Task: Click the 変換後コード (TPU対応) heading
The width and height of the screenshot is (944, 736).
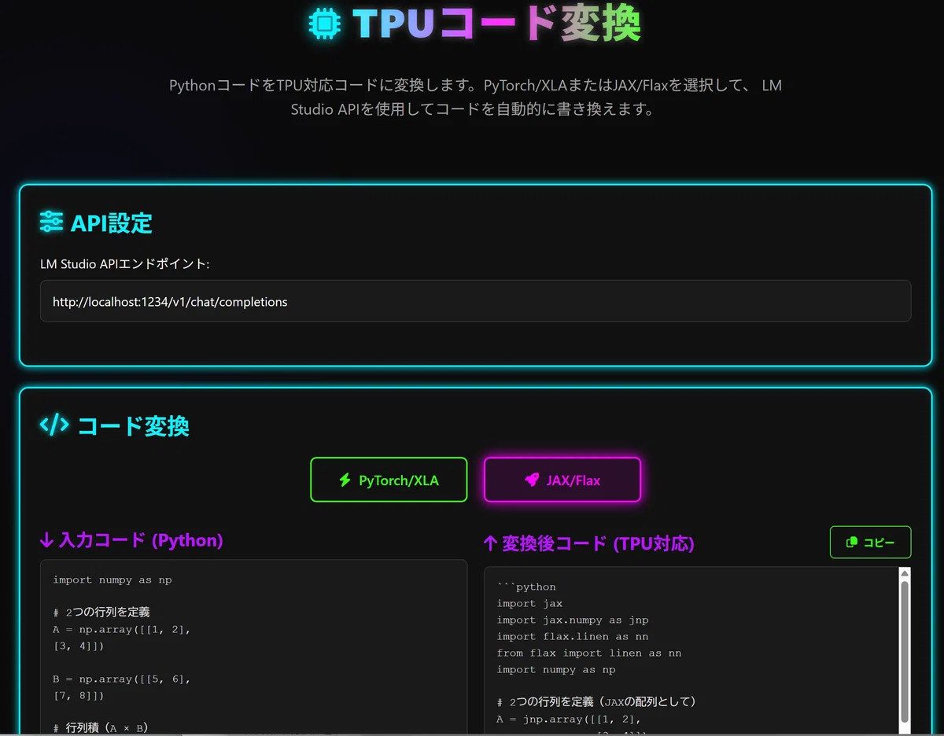Action: pyautogui.click(x=598, y=543)
